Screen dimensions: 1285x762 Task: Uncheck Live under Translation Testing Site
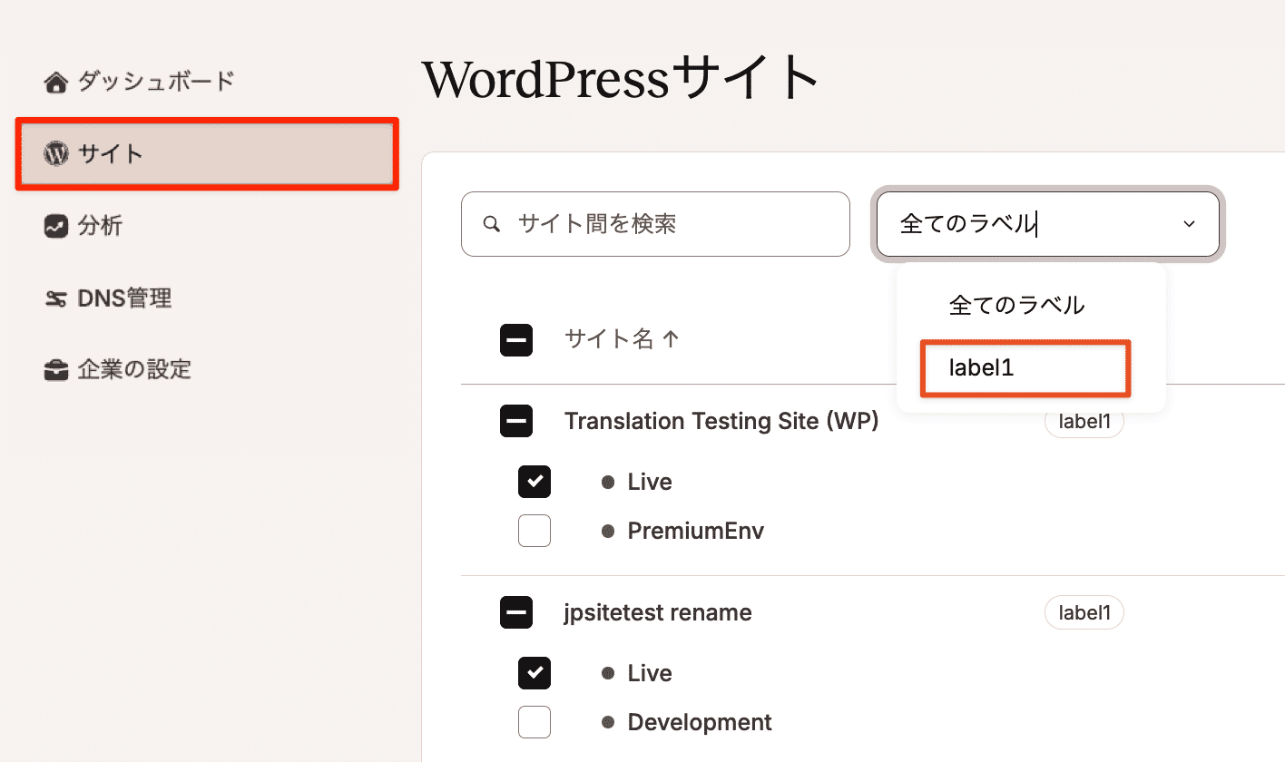(535, 482)
